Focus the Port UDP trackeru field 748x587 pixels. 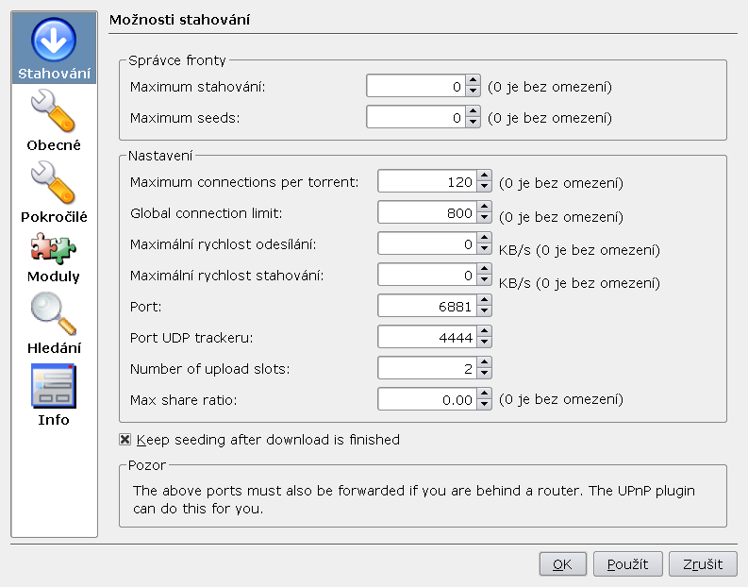pos(427,337)
